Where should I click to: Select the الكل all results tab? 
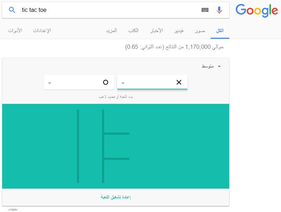tap(220, 31)
